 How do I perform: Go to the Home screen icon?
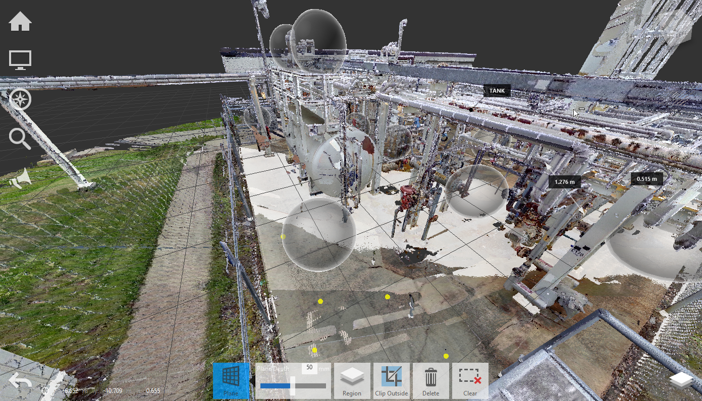point(20,22)
